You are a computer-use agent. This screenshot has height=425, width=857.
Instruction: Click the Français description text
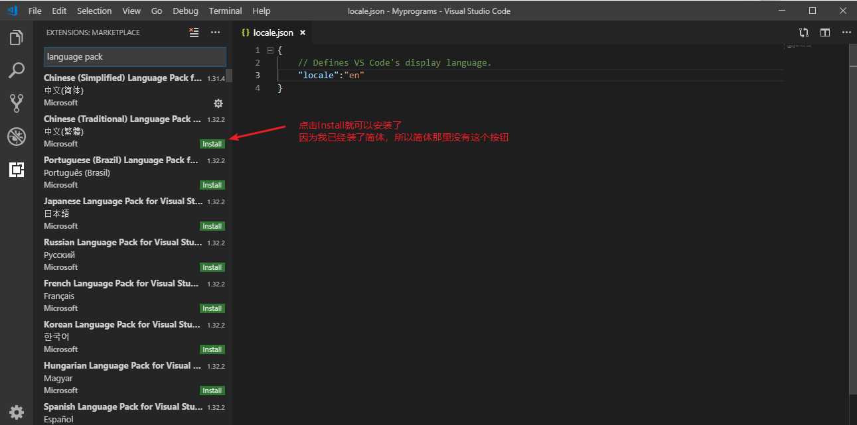pos(59,296)
